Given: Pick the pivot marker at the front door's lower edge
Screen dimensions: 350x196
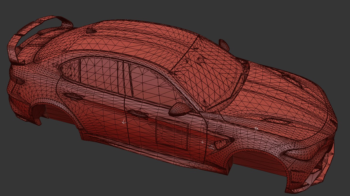Looking at the screenshot, I should (x=203, y=142).
